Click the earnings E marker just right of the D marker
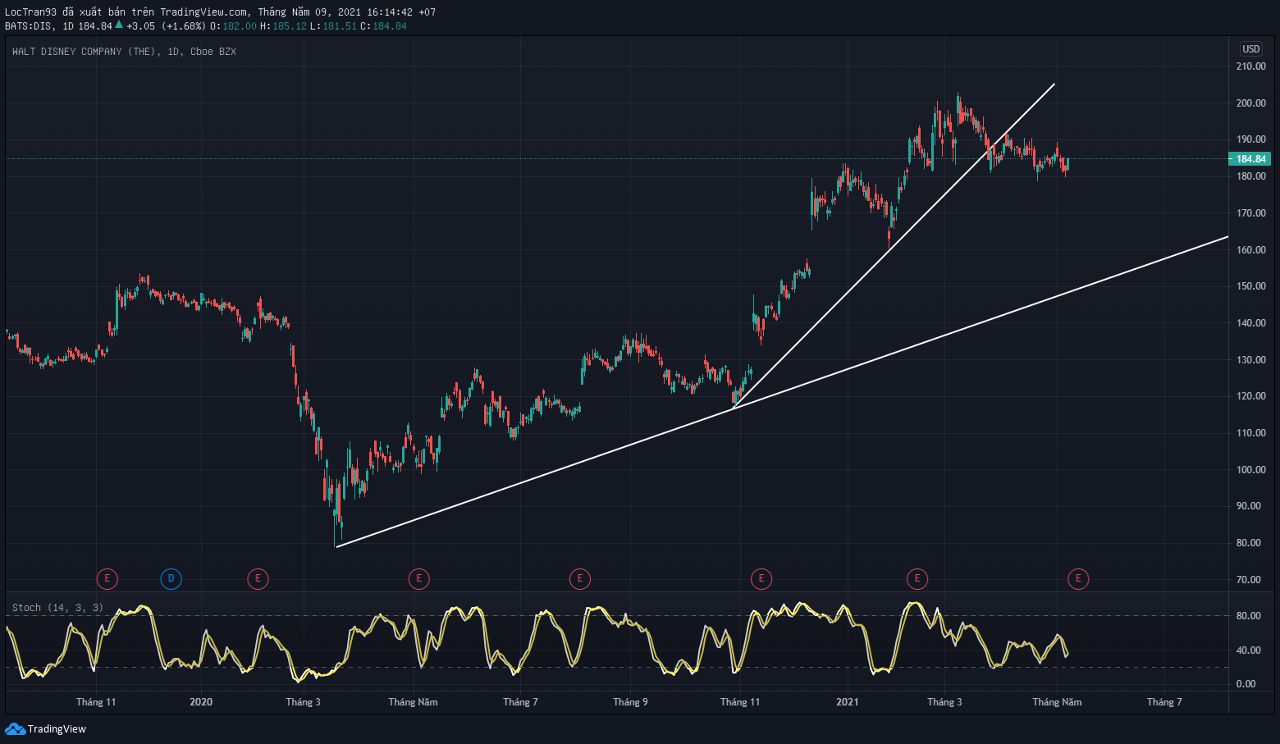The image size is (1280, 744). pyautogui.click(x=258, y=579)
